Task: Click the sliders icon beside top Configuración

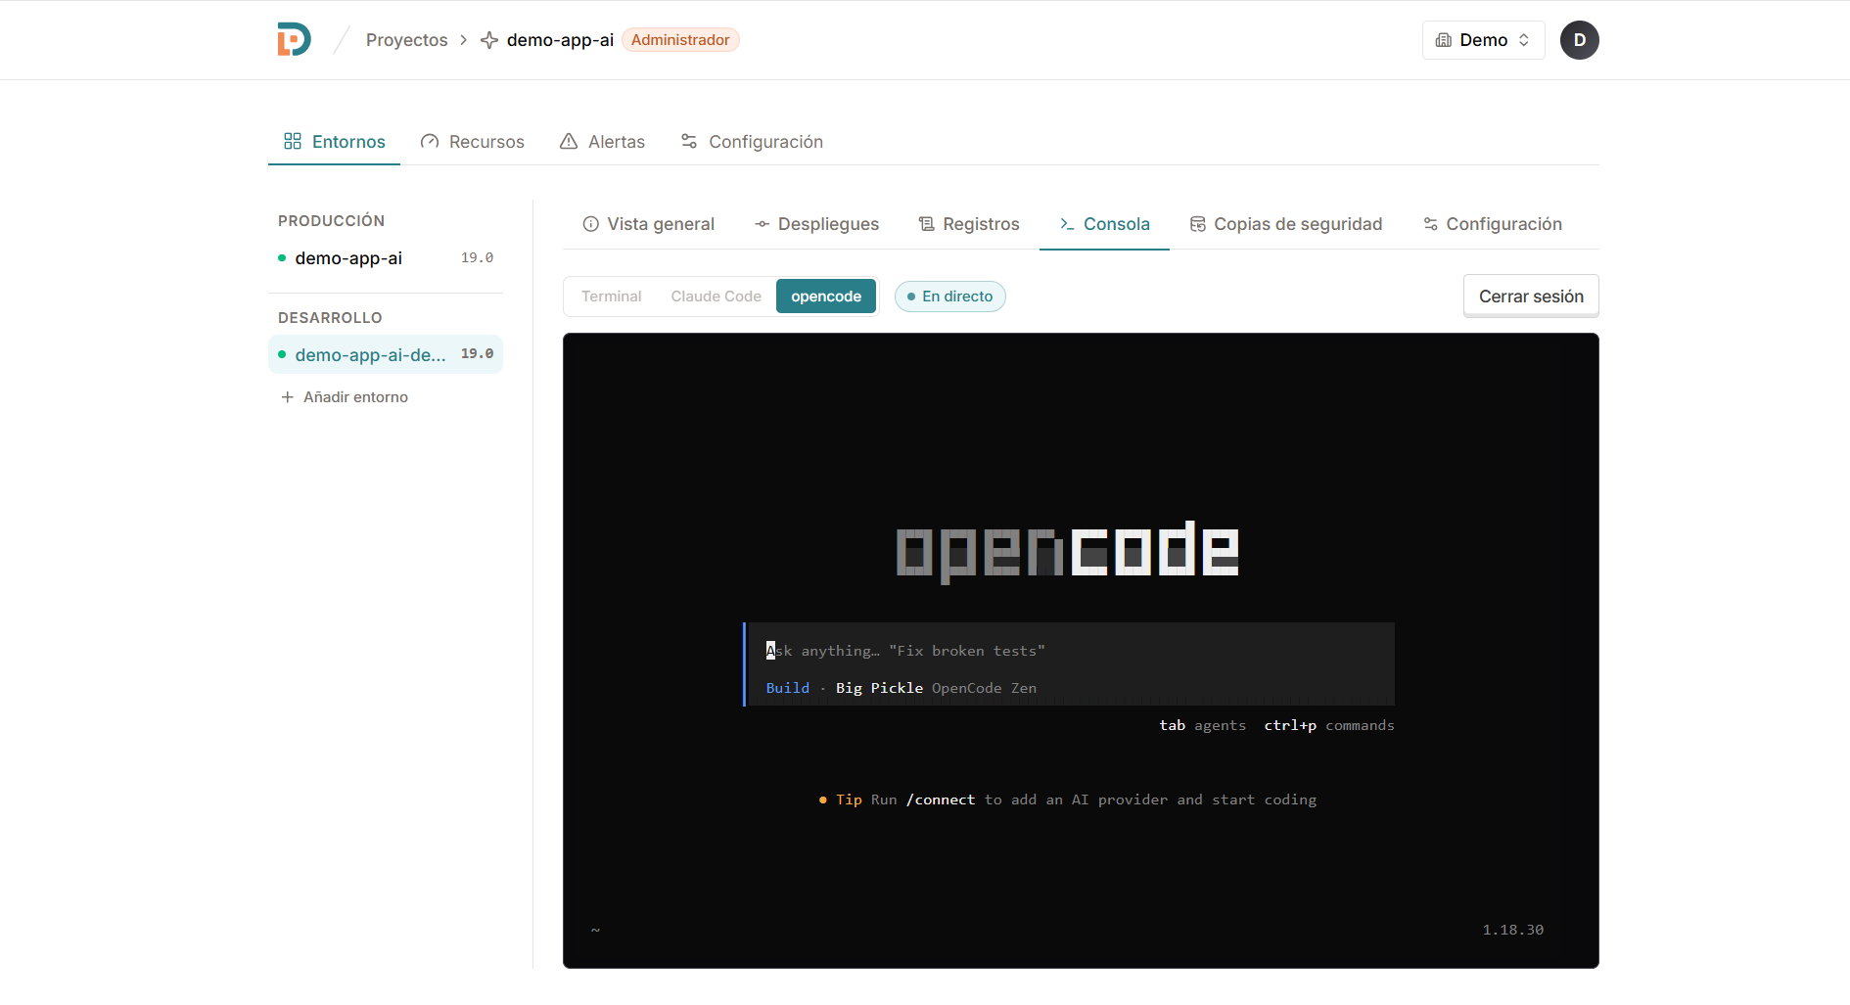Action: (x=689, y=141)
